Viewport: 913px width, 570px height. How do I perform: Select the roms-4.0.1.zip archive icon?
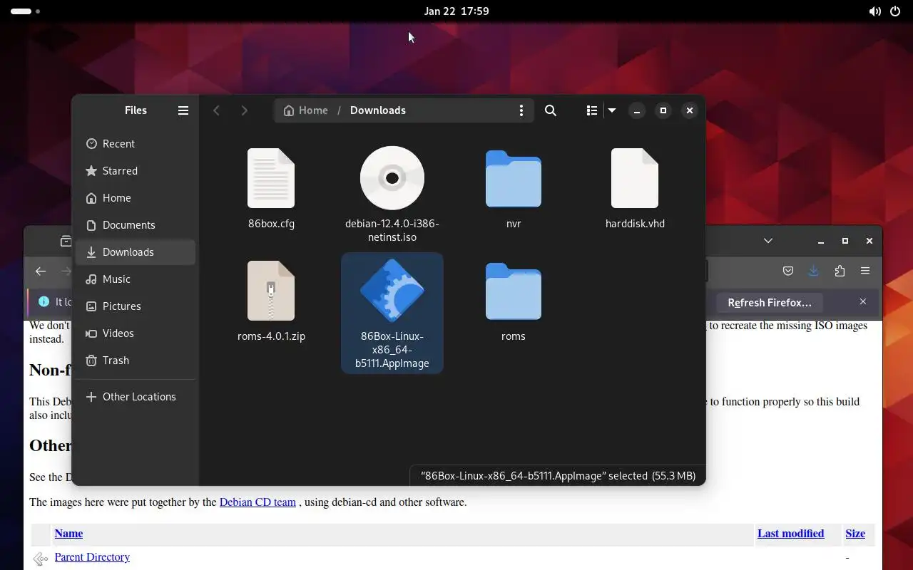tap(271, 291)
